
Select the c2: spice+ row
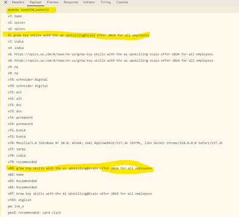17,23
